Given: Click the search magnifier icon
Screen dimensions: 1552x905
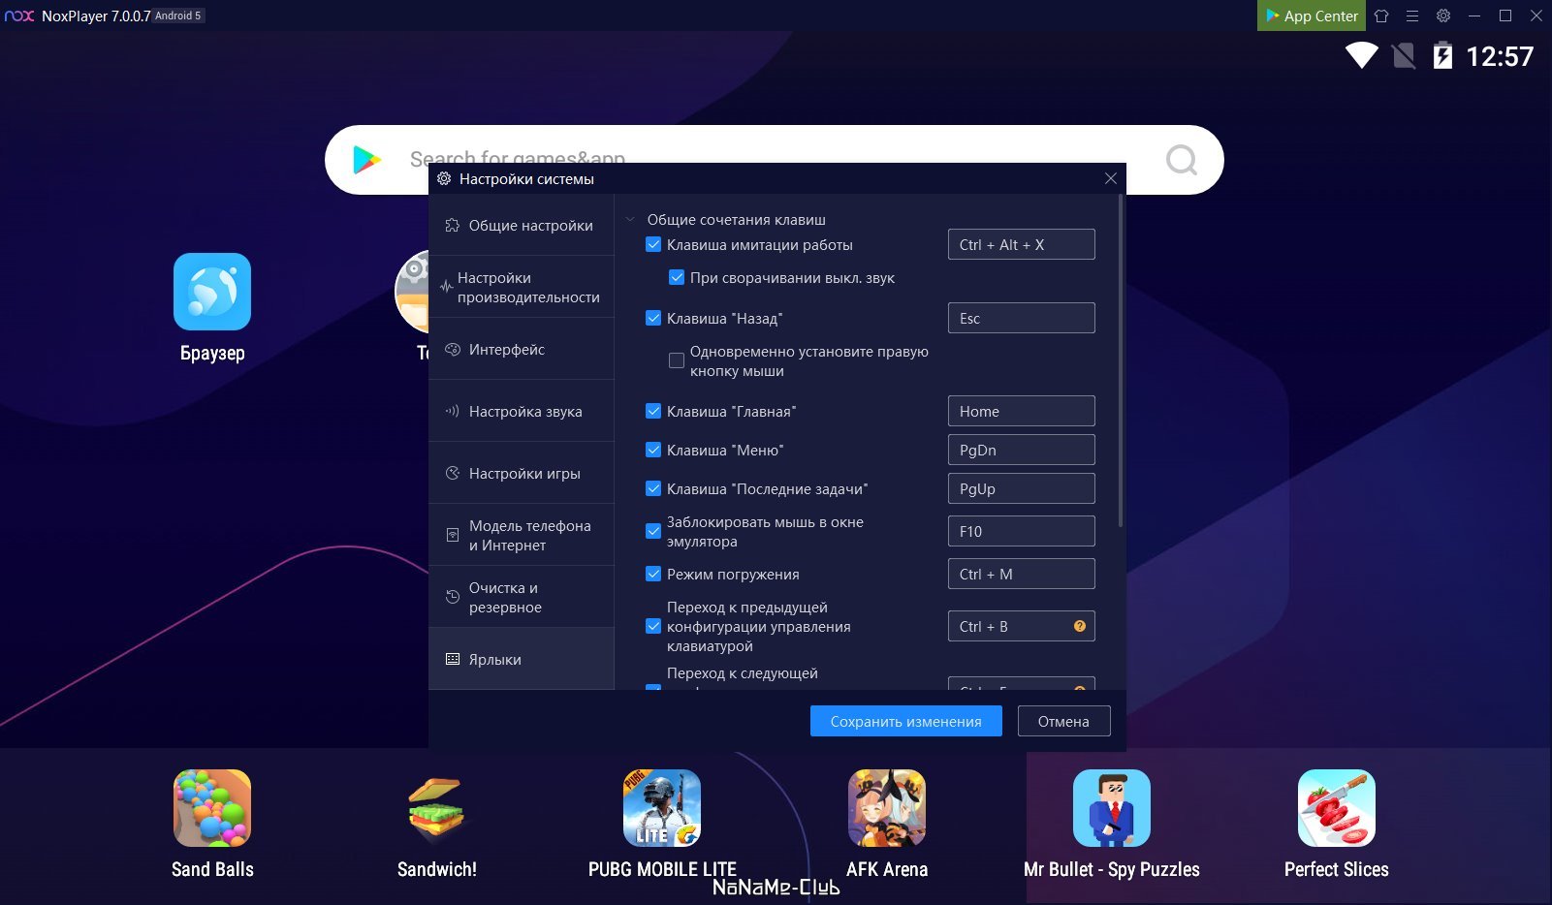Looking at the screenshot, I should point(1181,160).
